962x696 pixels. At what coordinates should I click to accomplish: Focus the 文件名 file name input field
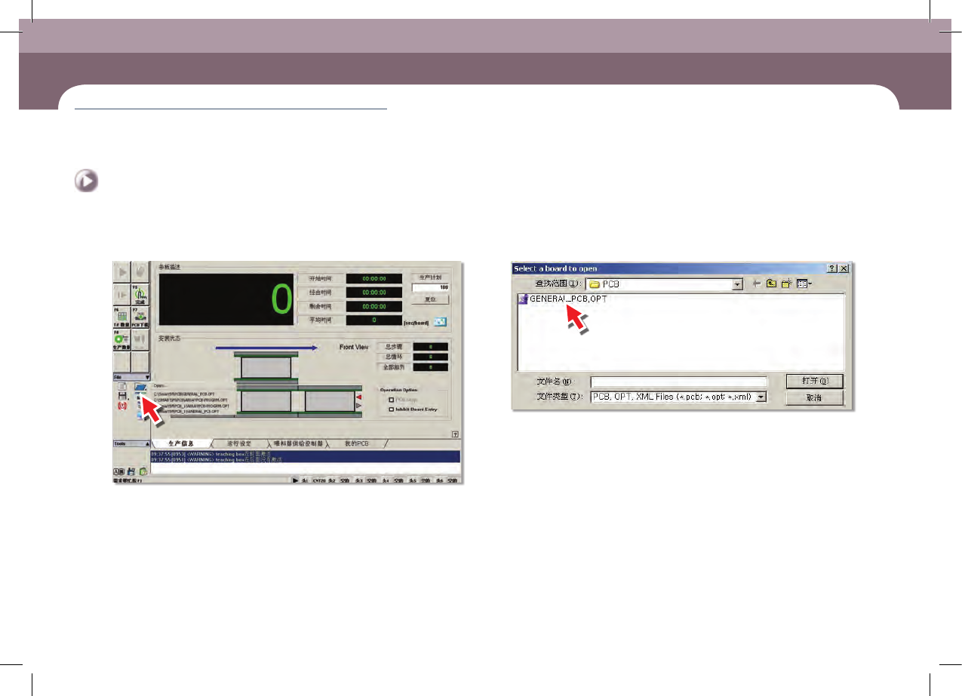click(678, 382)
